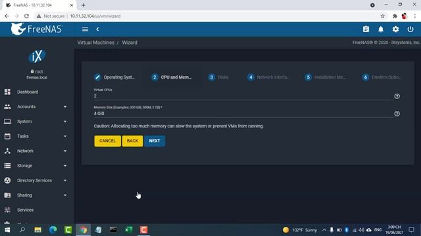Jump to the Network Interface wizard step

pos(268,77)
